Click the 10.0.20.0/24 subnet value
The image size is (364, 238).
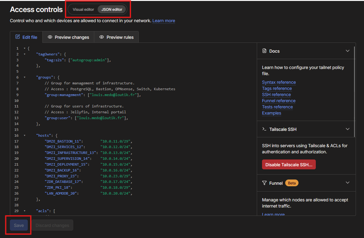pyautogui.click(x=115, y=193)
